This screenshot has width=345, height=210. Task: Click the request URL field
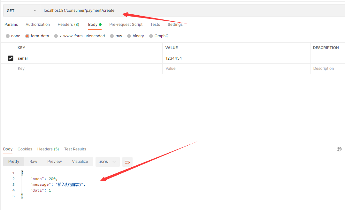[x=193, y=11]
